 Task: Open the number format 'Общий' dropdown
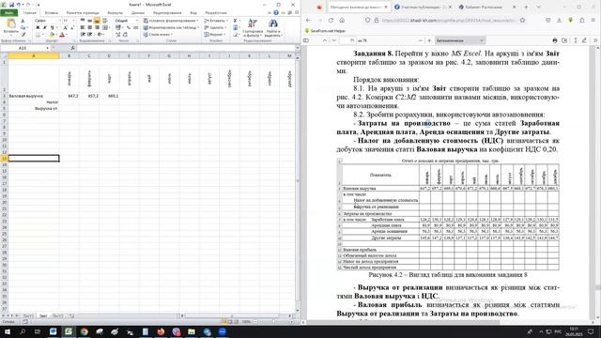click(127, 21)
